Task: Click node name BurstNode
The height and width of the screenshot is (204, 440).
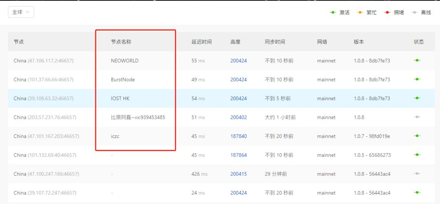Action: tap(123, 80)
